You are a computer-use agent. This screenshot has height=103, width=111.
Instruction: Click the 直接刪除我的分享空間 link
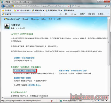click(22, 78)
